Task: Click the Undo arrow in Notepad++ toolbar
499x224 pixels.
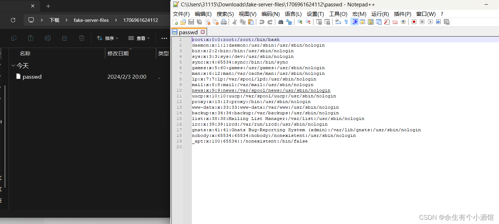Action: (x=262, y=22)
